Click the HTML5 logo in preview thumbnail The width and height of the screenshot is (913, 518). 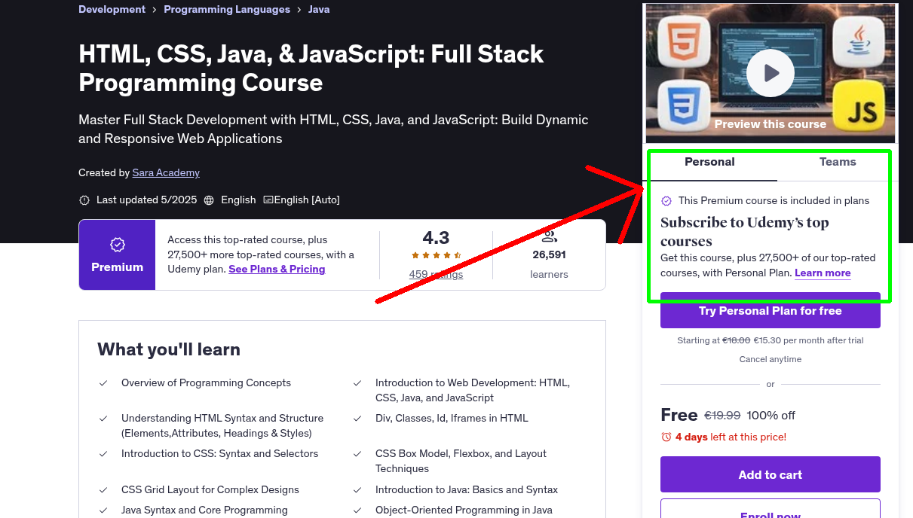pyautogui.click(x=684, y=40)
